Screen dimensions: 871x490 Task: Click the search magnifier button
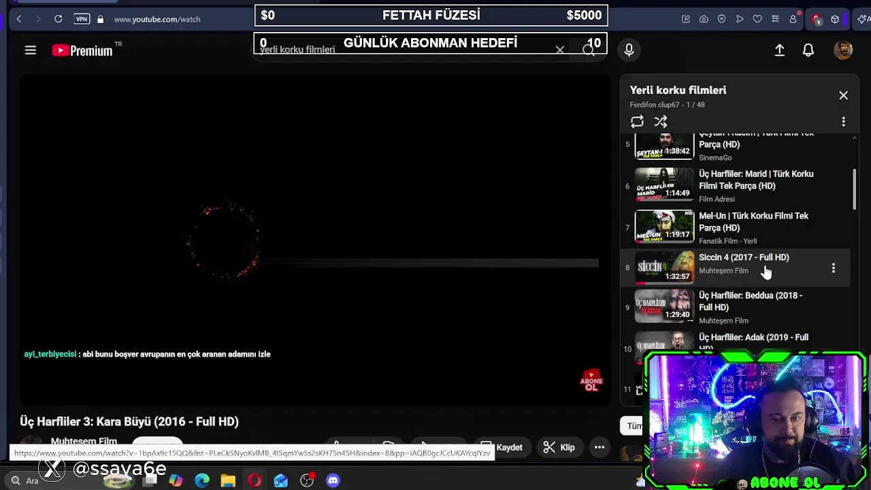[589, 50]
